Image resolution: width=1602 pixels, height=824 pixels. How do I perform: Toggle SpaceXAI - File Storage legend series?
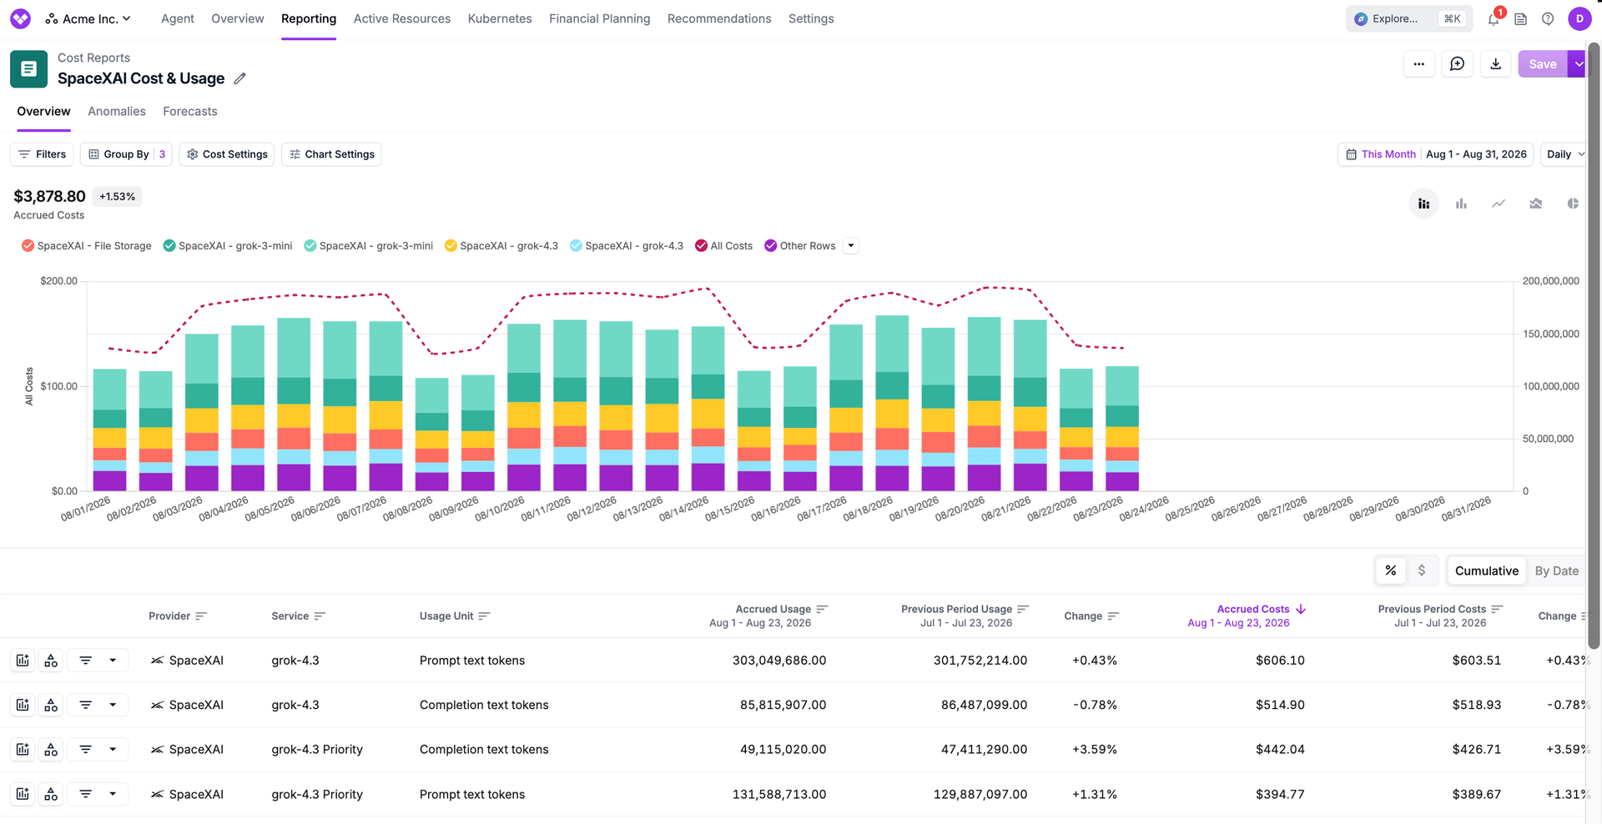pyautogui.click(x=86, y=246)
